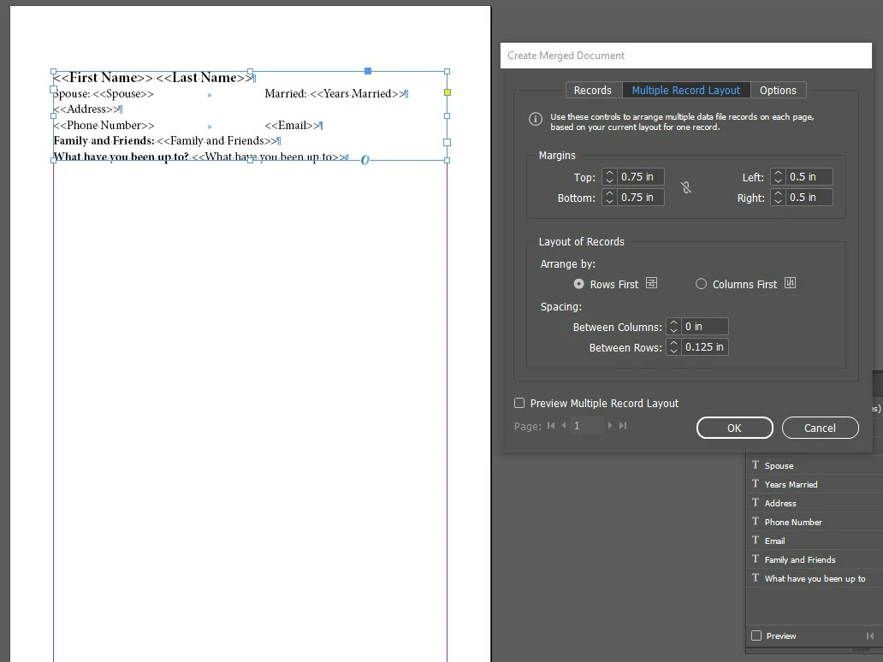Click the Columns First layout icon
Screen dimensions: 883x662
pos(790,283)
